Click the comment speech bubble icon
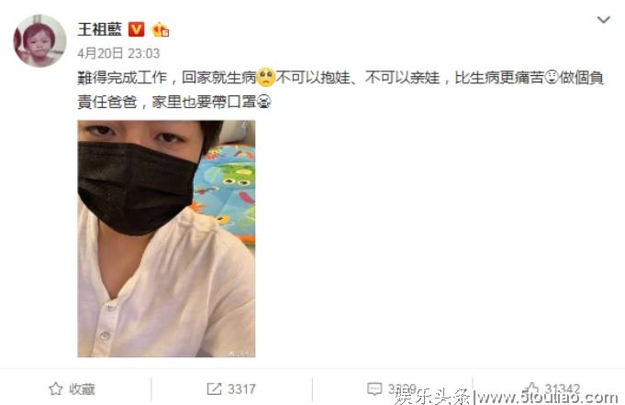Screen dimensions: 625x405 tap(374, 389)
